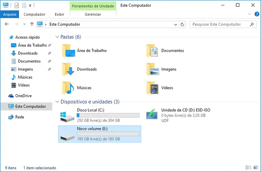Select the Imagens folder icon
Screen dimensions: 261x172
(x=153, y=69)
